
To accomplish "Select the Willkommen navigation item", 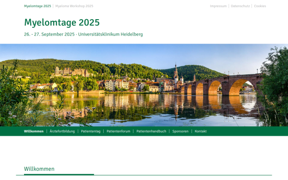I will [x=34, y=132].
